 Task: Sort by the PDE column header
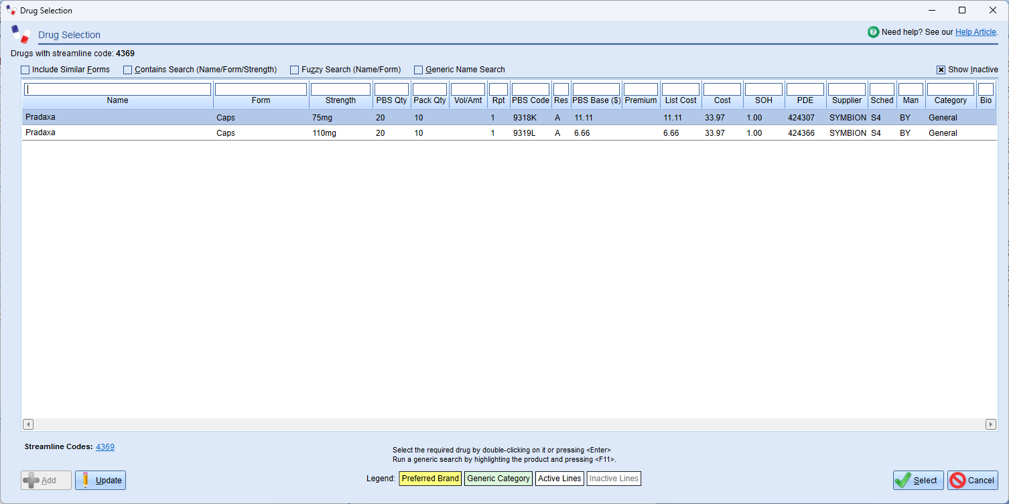coord(805,100)
